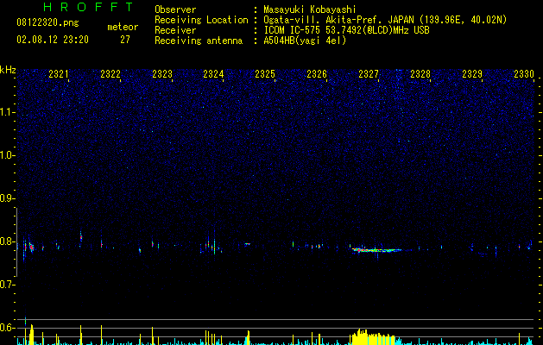
Task: Click the 2326 time marker
Action: (x=317, y=74)
